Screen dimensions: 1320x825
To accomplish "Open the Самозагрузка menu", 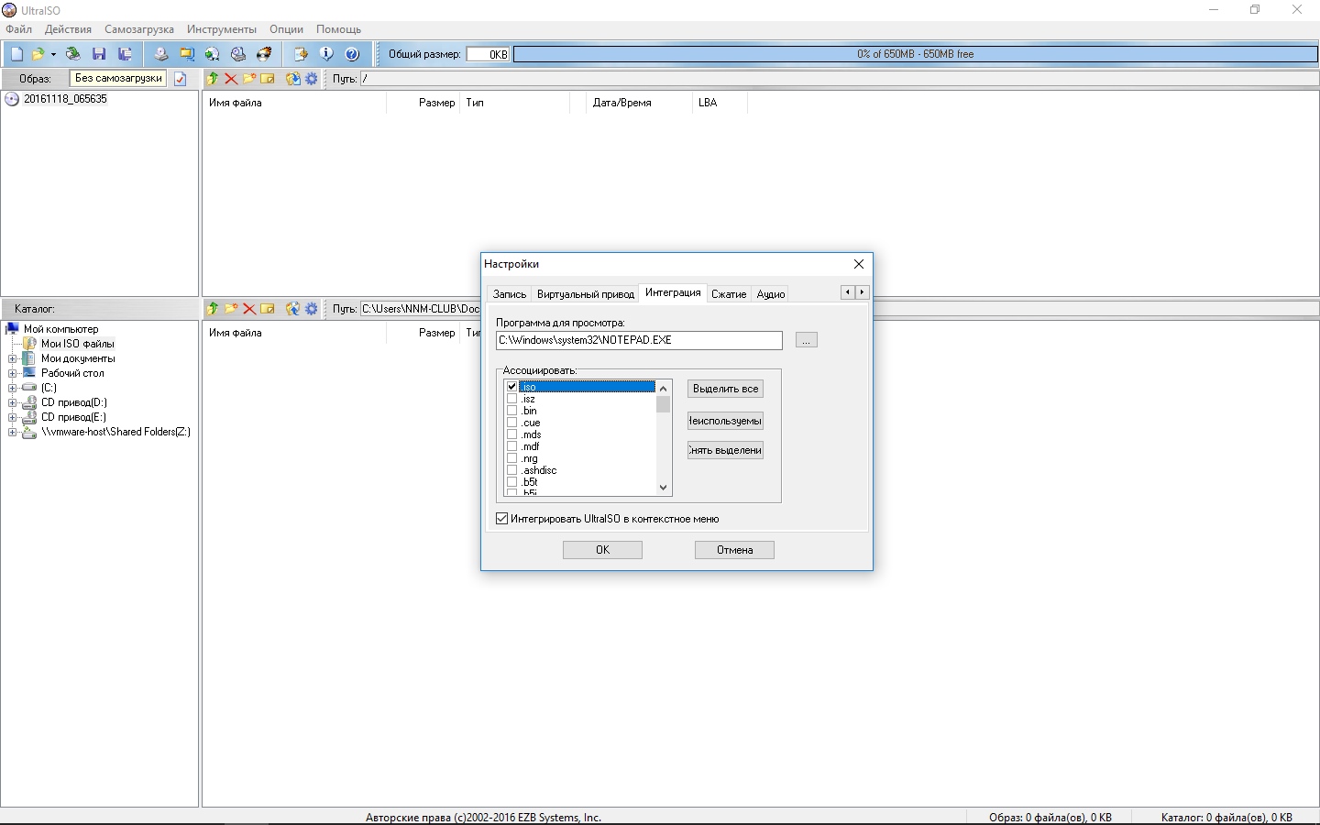I will pos(139,29).
